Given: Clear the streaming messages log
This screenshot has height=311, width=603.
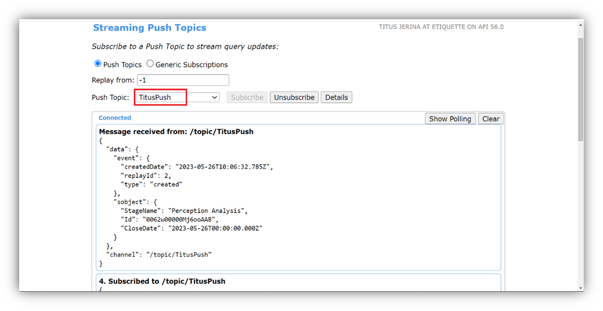Looking at the screenshot, I should [x=491, y=119].
